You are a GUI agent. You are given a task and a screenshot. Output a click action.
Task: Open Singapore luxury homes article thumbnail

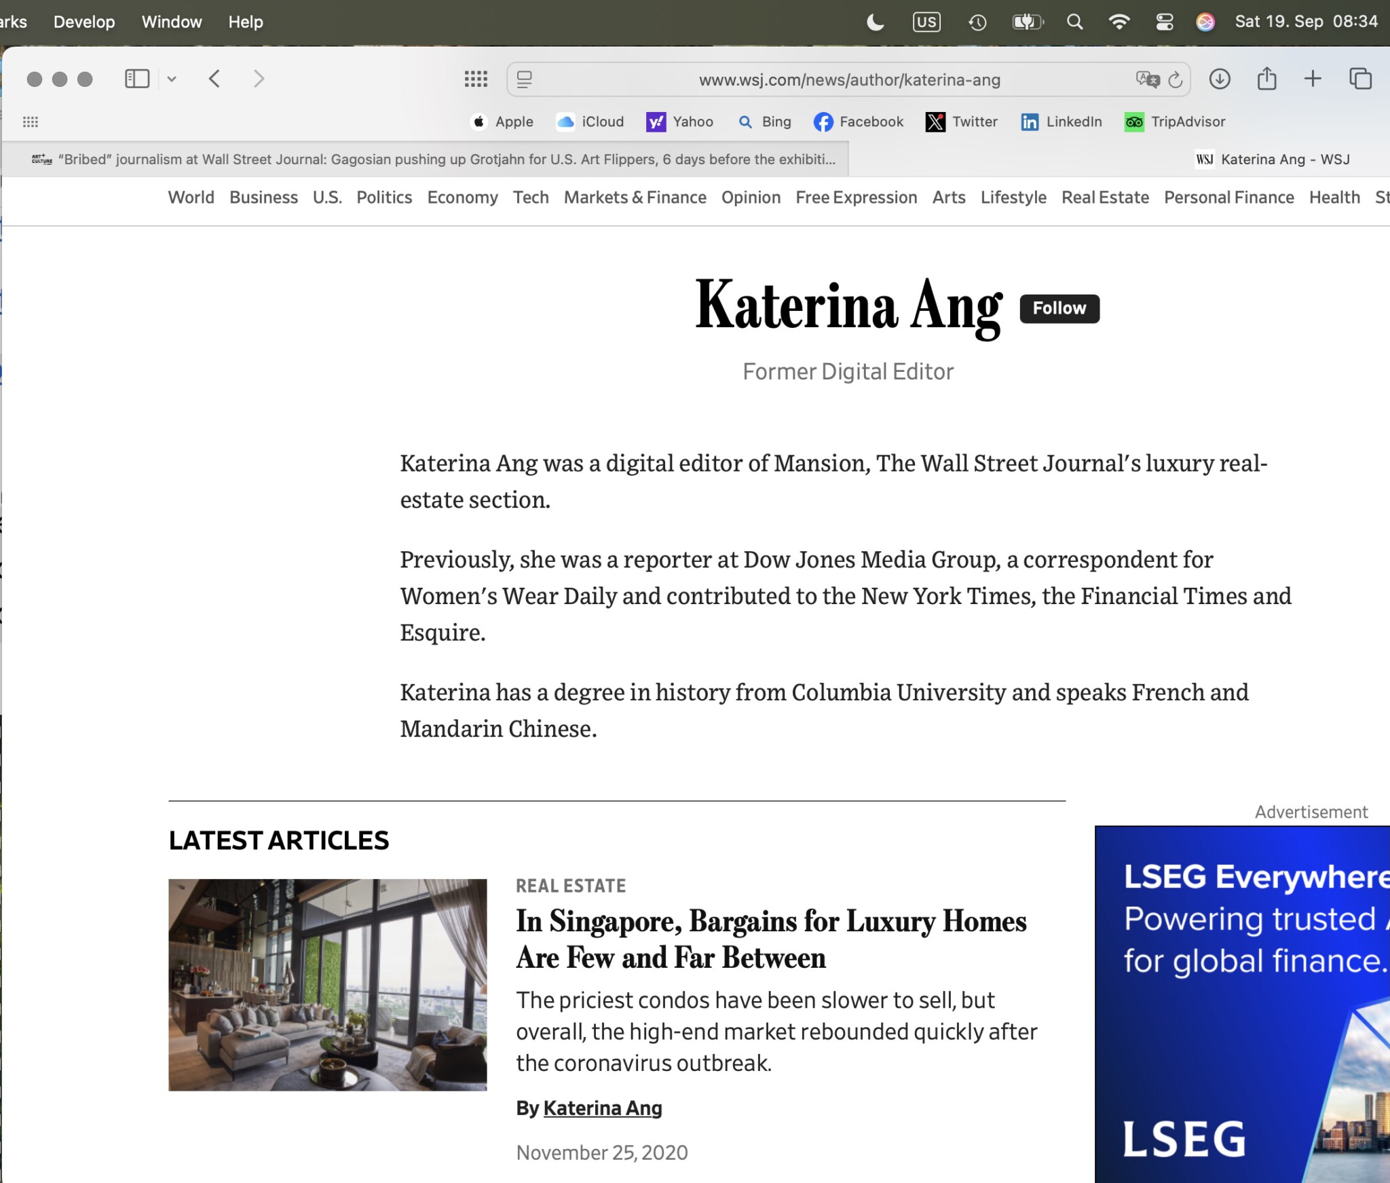click(328, 985)
